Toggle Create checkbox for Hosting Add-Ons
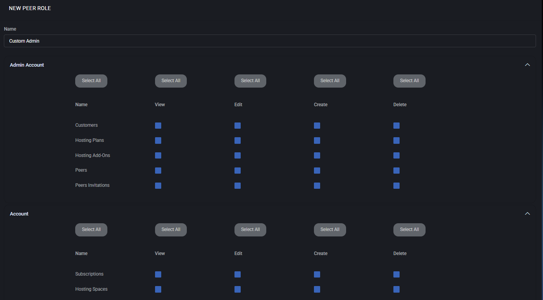The image size is (543, 300). coord(317,155)
